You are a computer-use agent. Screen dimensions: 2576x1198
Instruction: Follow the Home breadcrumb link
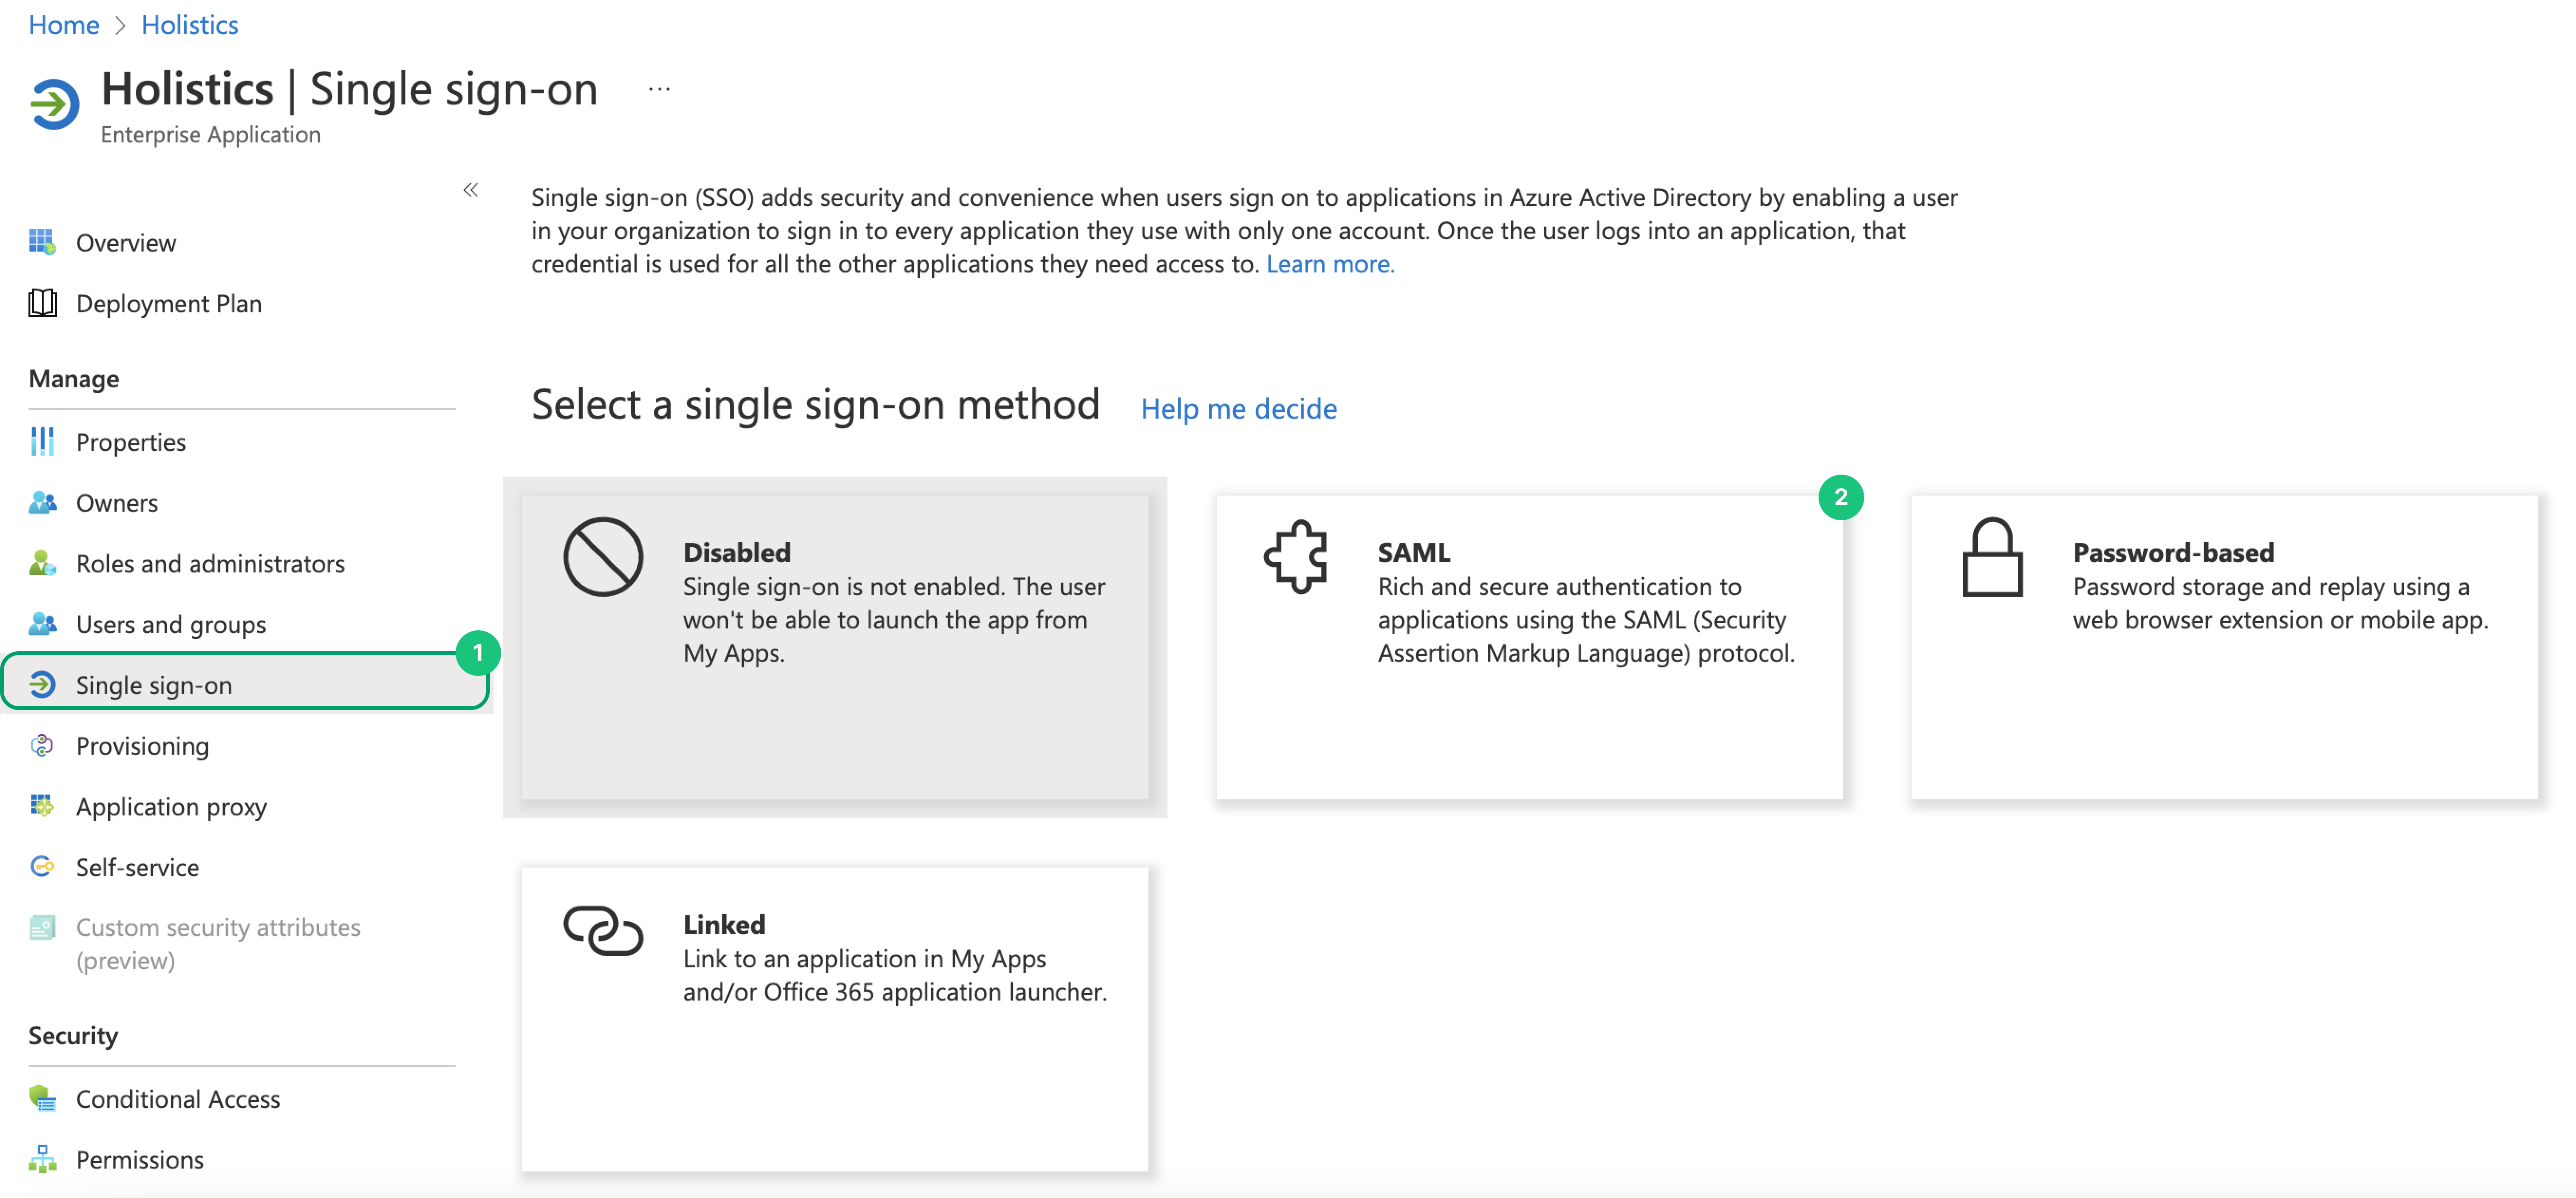pos(64,25)
